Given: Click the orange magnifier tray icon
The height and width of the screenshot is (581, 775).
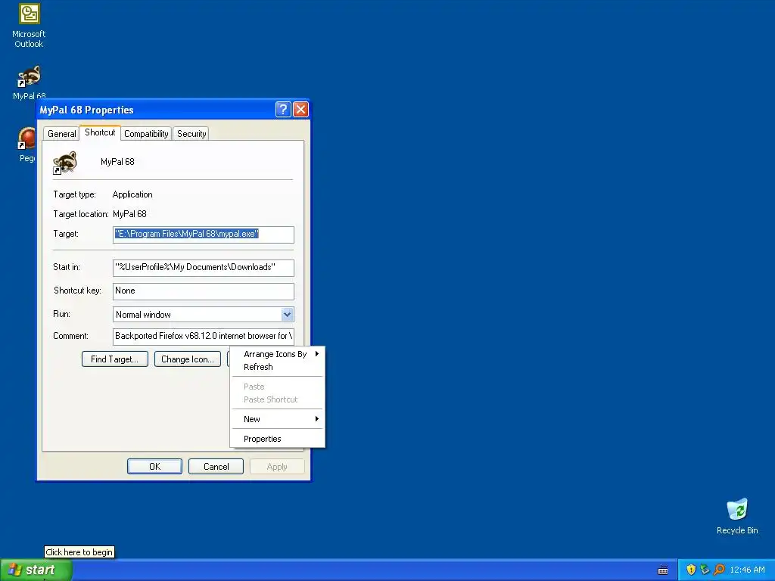Looking at the screenshot, I should point(719,570).
